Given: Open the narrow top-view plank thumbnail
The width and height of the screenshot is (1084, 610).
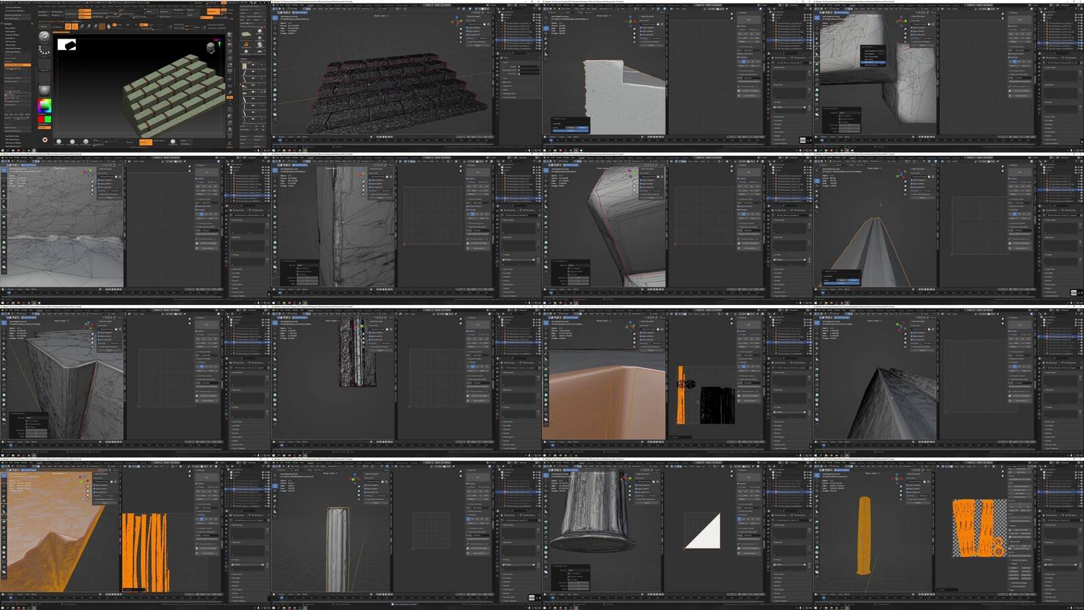Looking at the screenshot, I should pos(406,380).
